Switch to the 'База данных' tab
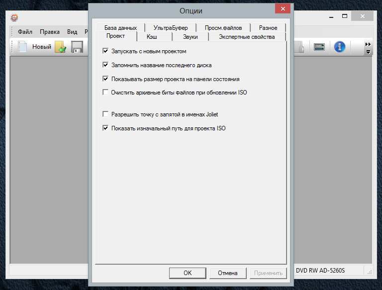This screenshot has height=290, width=382. 120,28
